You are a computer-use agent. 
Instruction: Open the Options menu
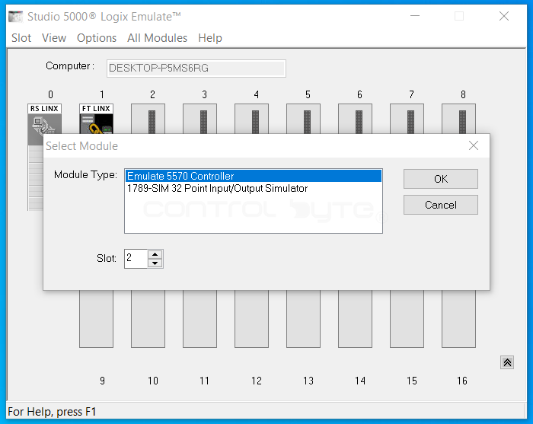pos(97,38)
